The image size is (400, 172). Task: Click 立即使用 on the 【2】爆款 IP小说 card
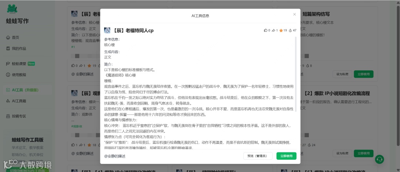pos(364,154)
